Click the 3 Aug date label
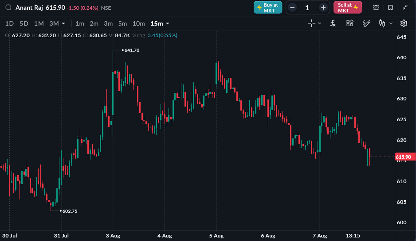This screenshot has height=241, width=416. point(113,236)
